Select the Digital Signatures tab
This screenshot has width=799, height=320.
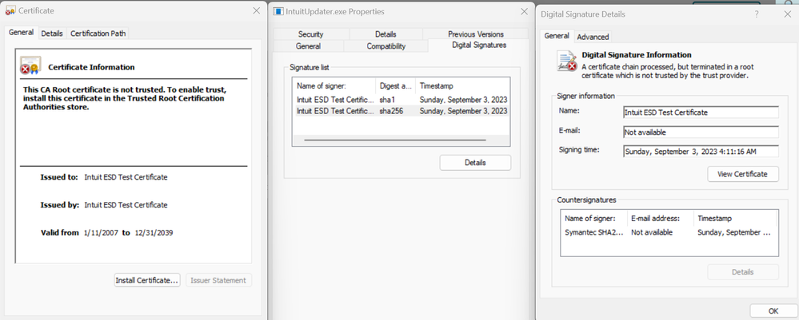pyautogui.click(x=479, y=45)
